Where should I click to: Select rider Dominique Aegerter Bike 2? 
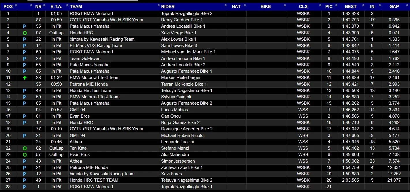(187, 129)
